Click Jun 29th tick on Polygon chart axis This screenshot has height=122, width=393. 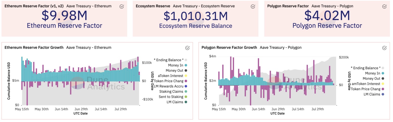278,109
